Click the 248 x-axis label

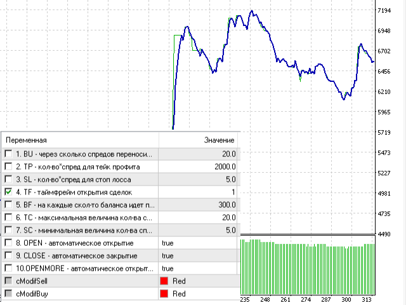(265, 300)
